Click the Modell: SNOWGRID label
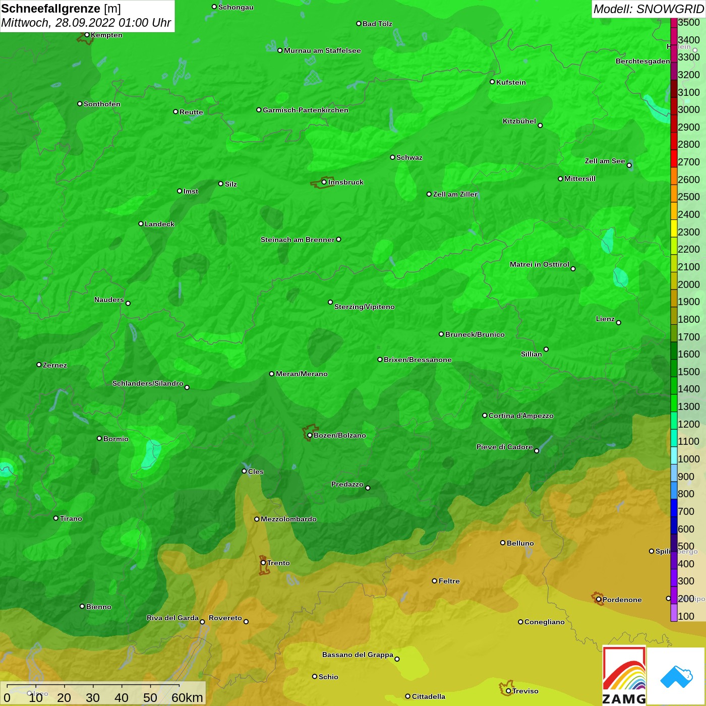The height and width of the screenshot is (706, 706). [x=649, y=9]
